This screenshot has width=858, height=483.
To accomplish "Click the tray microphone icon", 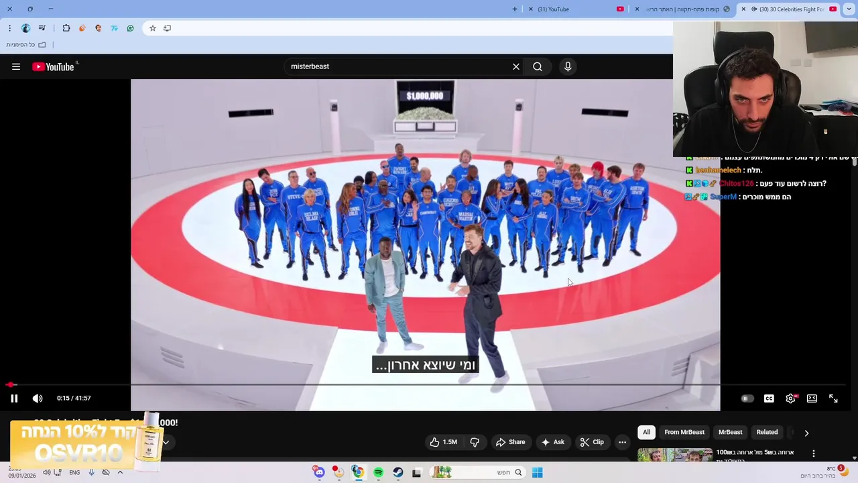I will [91, 472].
